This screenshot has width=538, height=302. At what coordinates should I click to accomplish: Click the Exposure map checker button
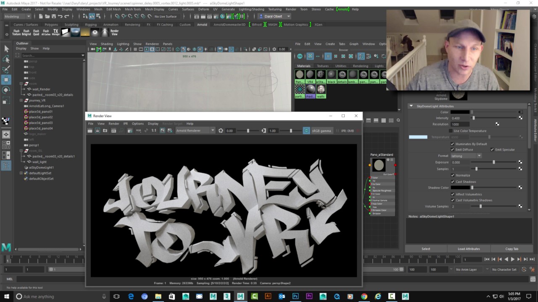pos(520,162)
